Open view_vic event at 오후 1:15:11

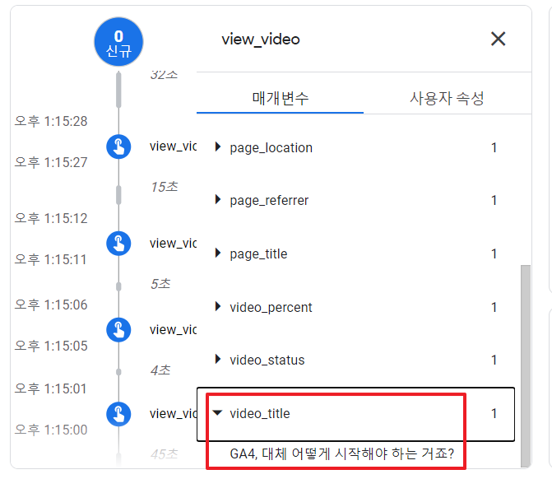(173, 243)
